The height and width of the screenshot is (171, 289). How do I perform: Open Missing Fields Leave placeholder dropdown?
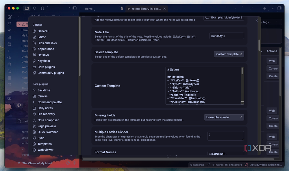(224, 117)
